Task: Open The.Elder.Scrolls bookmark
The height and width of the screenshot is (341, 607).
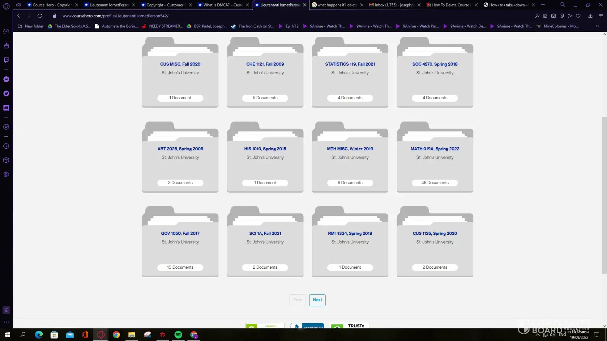Action: click(69, 26)
